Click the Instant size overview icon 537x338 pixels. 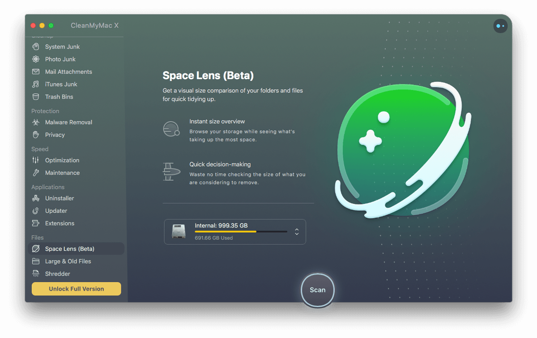(x=171, y=129)
